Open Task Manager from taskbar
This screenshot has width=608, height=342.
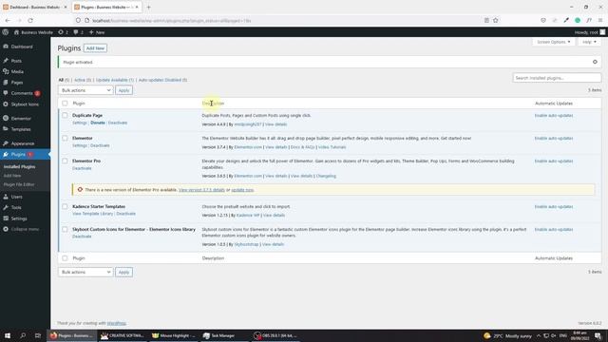point(219,335)
